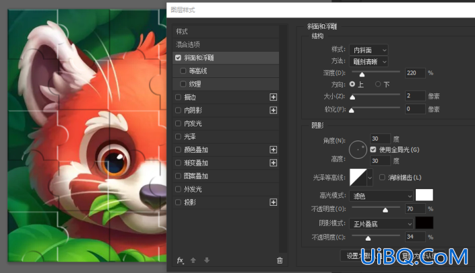Select the 斜面和浮雕 row
This screenshot has width=475, height=273.
226,58
